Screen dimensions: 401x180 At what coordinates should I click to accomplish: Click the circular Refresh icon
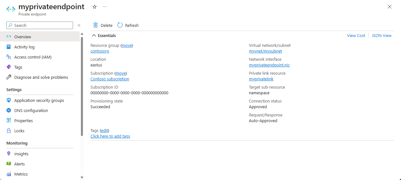click(120, 25)
